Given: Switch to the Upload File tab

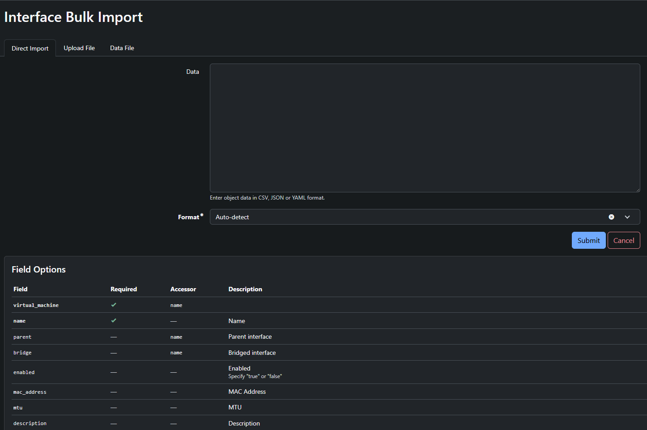Looking at the screenshot, I should 79,48.
